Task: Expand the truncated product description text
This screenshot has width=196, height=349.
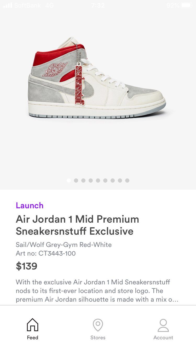Action: [97, 291]
